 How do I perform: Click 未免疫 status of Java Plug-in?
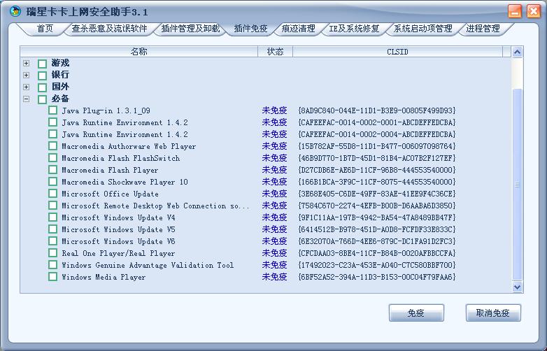tap(274, 110)
